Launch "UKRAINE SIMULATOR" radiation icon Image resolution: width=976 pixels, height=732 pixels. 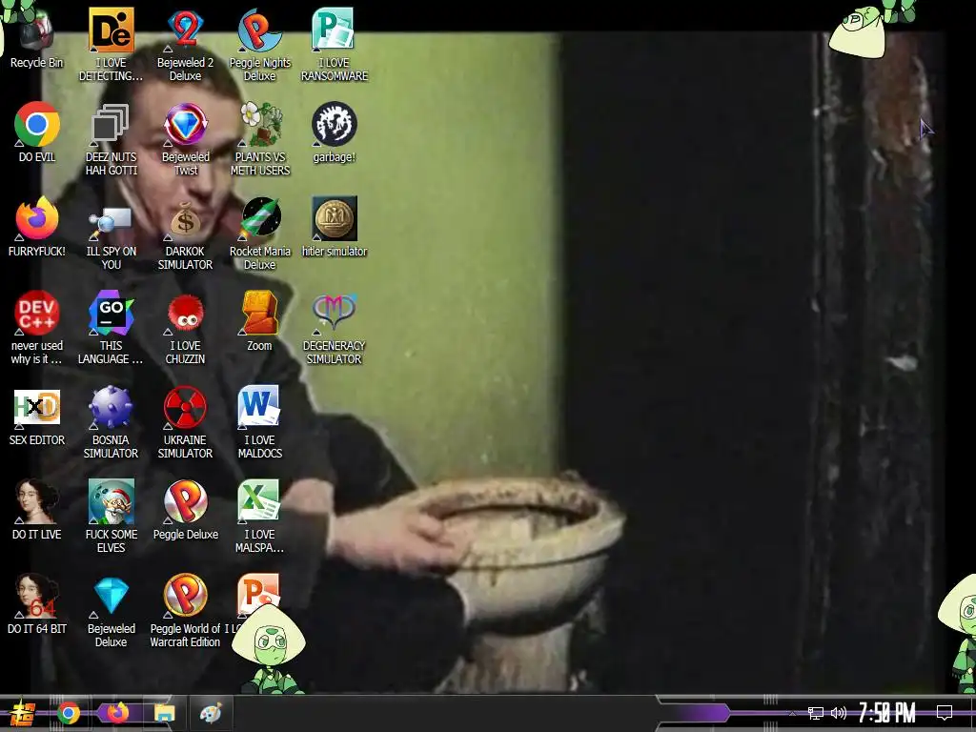pyautogui.click(x=186, y=423)
